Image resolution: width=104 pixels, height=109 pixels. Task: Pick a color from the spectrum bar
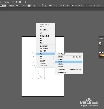tap(102, 56)
